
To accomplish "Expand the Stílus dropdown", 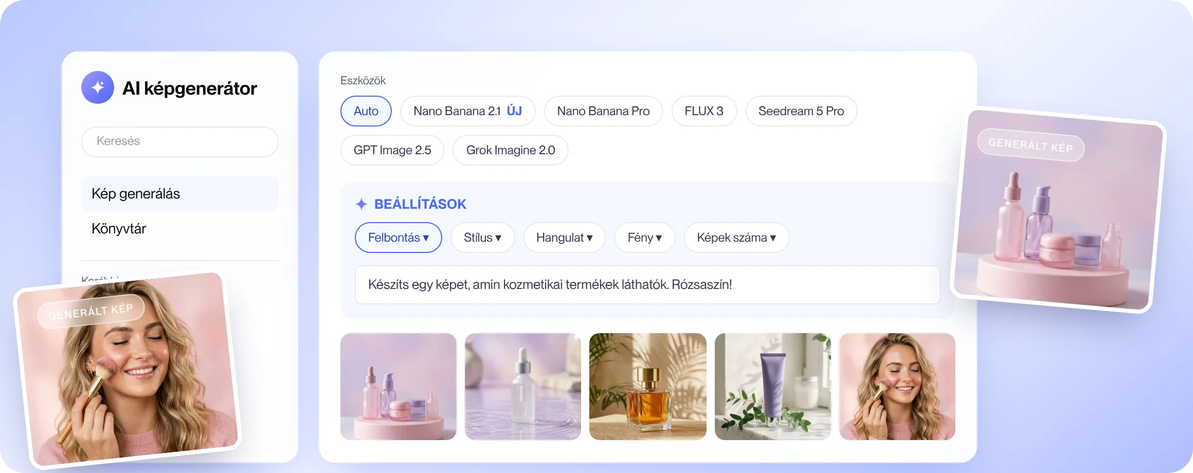I will click(x=482, y=238).
